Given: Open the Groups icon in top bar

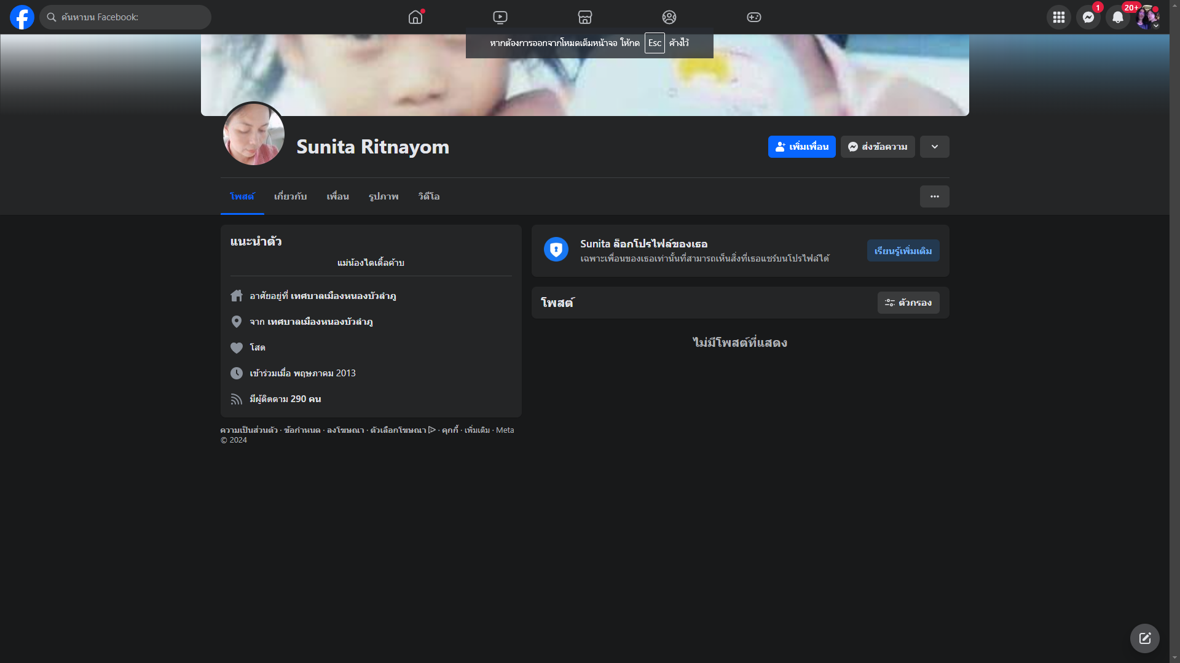Looking at the screenshot, I should point(669,17).
